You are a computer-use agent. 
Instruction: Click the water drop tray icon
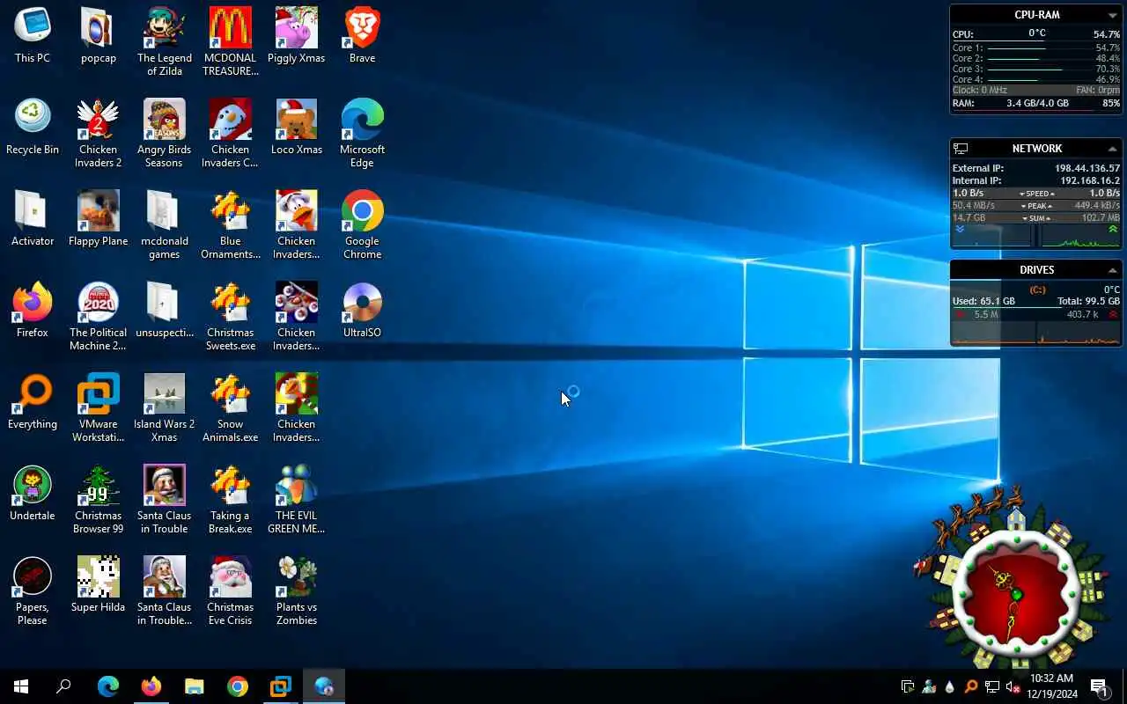950,687
